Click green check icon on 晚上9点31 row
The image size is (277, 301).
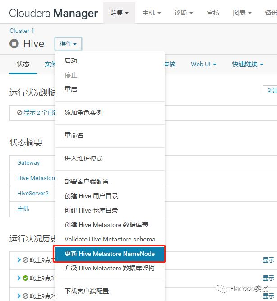click(25, 278)
